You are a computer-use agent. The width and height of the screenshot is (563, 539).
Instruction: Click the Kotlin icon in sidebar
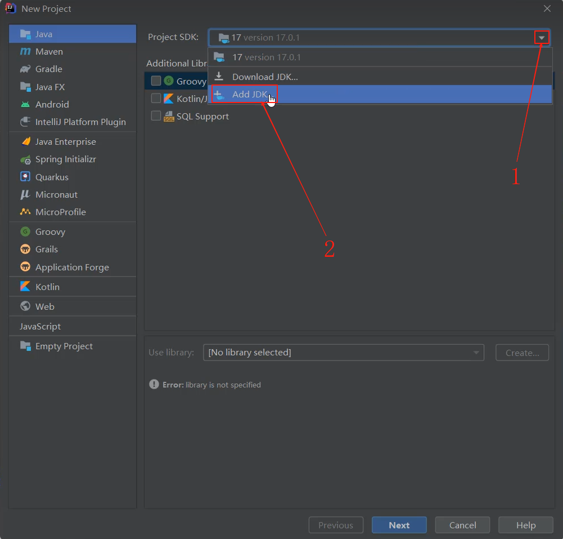pos(25,287)
